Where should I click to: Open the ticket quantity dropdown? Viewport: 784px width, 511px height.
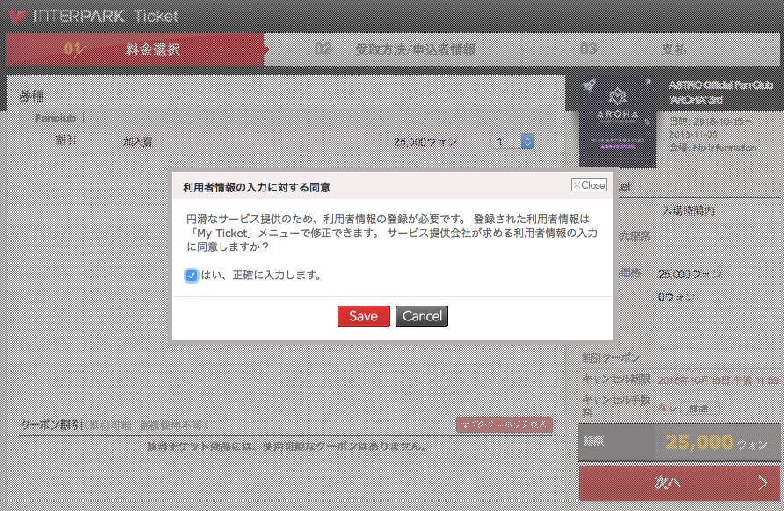[512, 142]
